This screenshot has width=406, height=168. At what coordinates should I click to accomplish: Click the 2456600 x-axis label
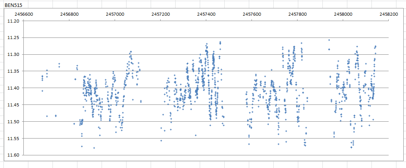pos(24,14)
